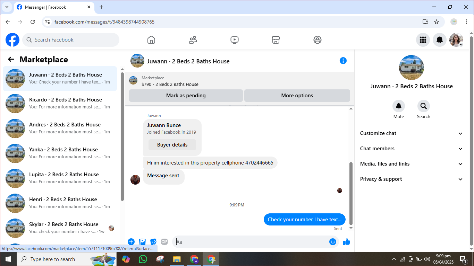This screenshot has width=474, height=266.
Task: Open the Marketplace storefront icon
Action: (276, 40)
